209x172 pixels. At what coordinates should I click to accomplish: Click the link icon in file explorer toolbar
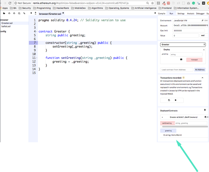tap(24, 13)
